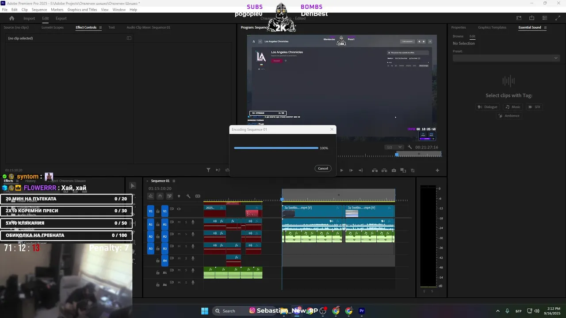
Task: Step forward one frame in Program Monitor
Action: click(x=351, y=170)
